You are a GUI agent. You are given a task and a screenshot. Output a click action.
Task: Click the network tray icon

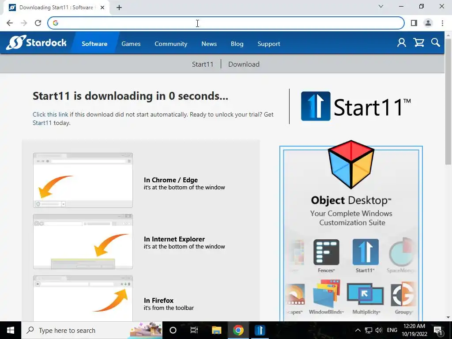click(x=369, y=330)
